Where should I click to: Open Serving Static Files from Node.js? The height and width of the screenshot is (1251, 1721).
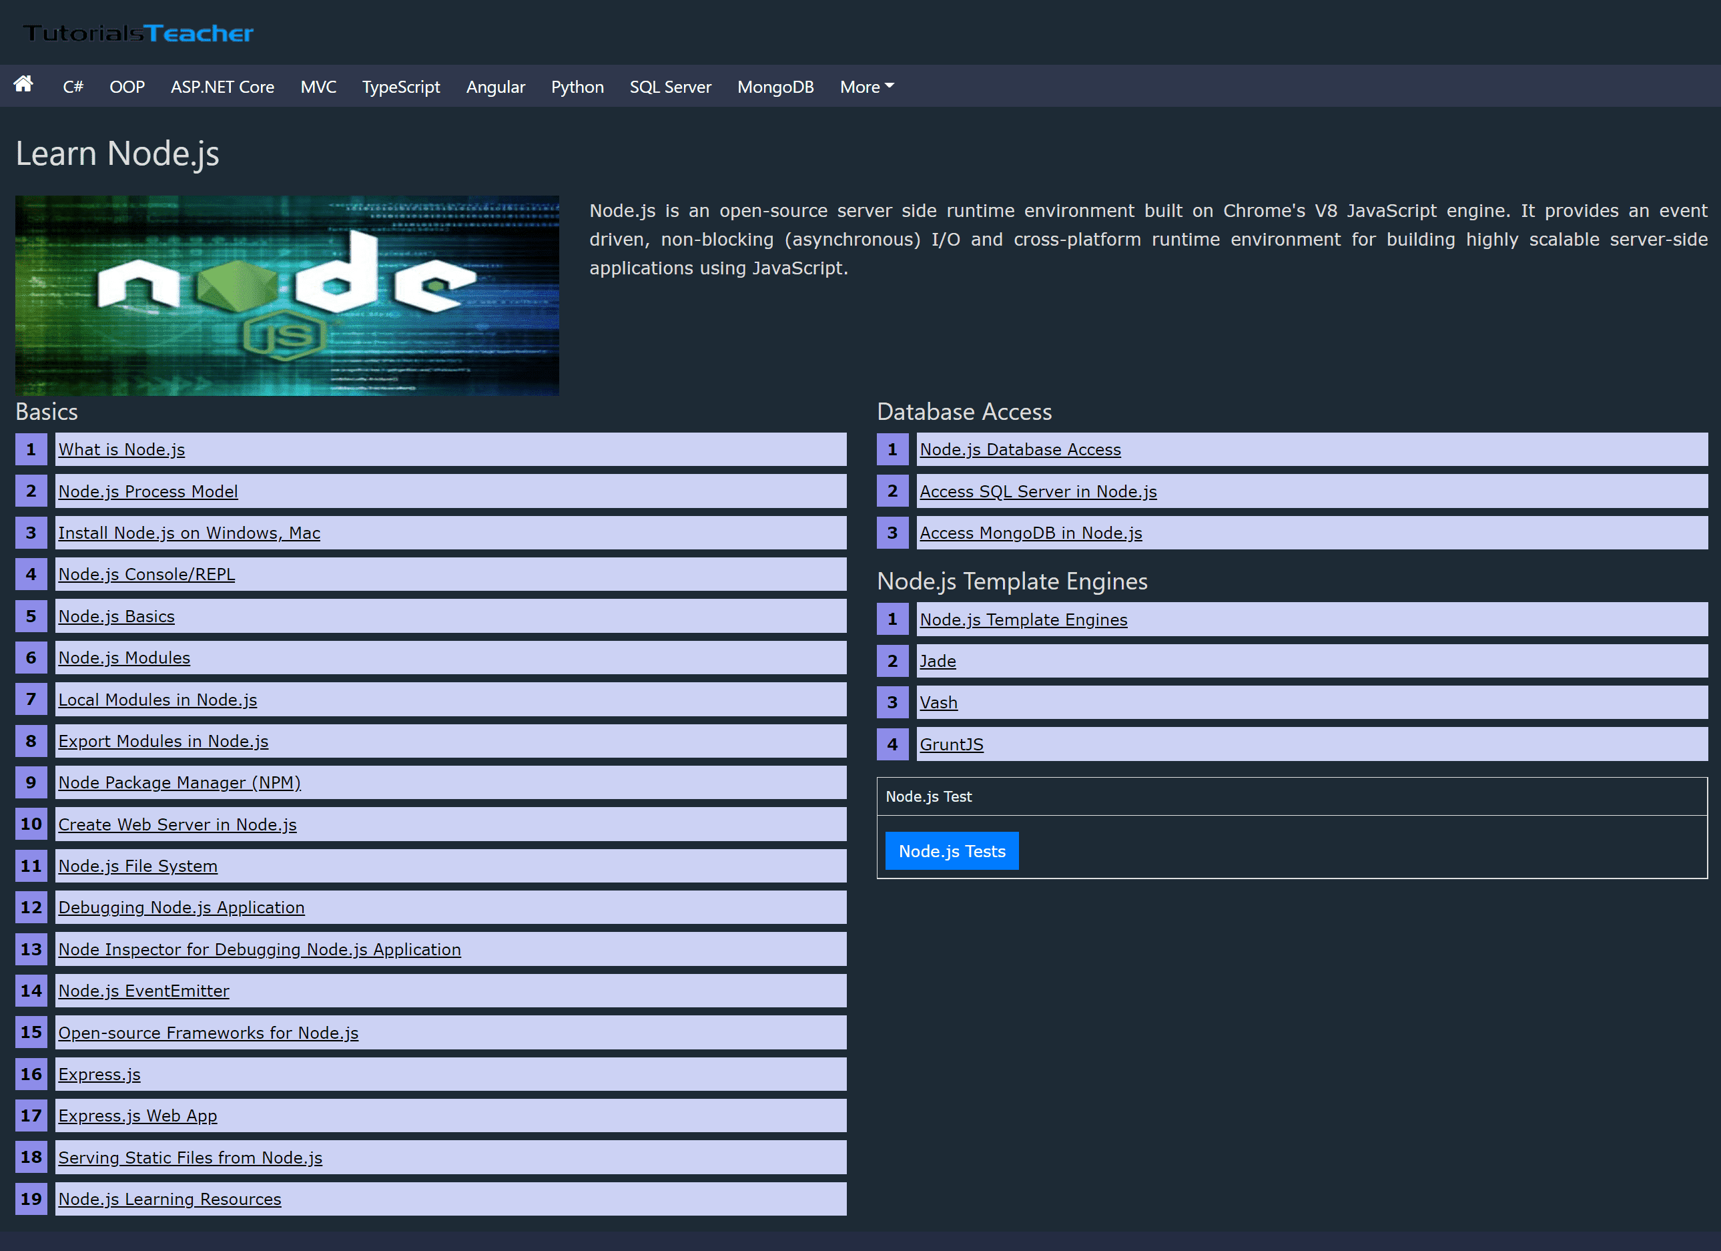pyautogui.click(x=190, y=1158)
